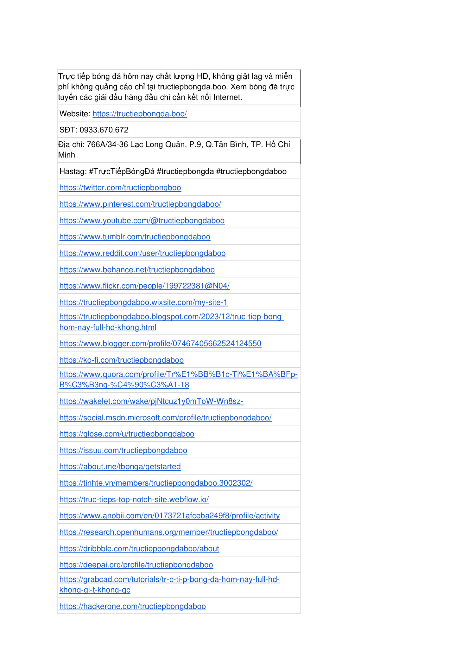Follow the Quora profile link
The height and width of the screenshot is (672, 475).
[178, 374]
